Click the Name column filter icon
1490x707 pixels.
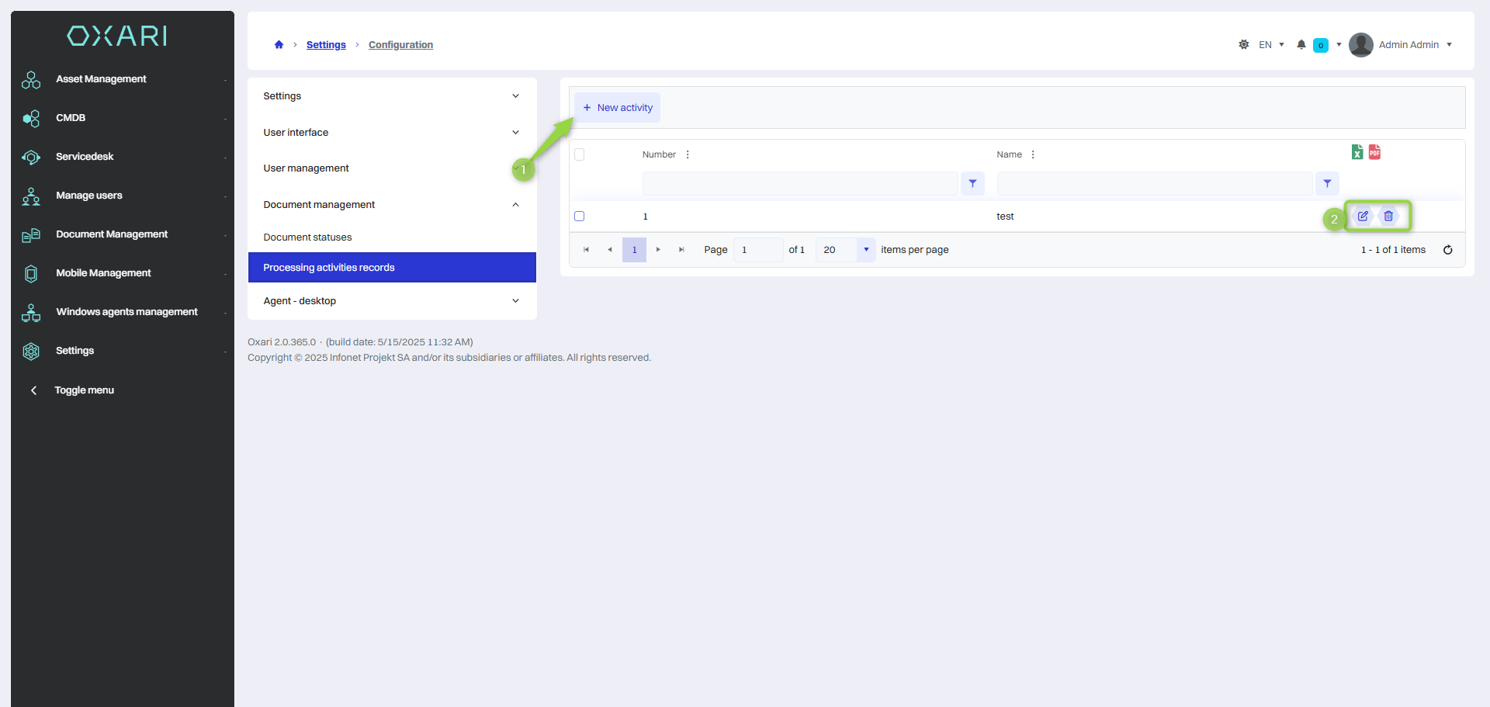(x=1327, y=184)
